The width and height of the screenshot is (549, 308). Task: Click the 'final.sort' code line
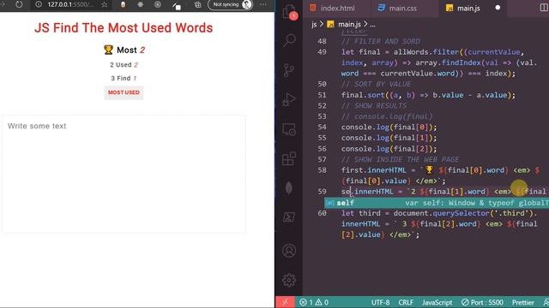pyautogui.click(x=428, y=95)
